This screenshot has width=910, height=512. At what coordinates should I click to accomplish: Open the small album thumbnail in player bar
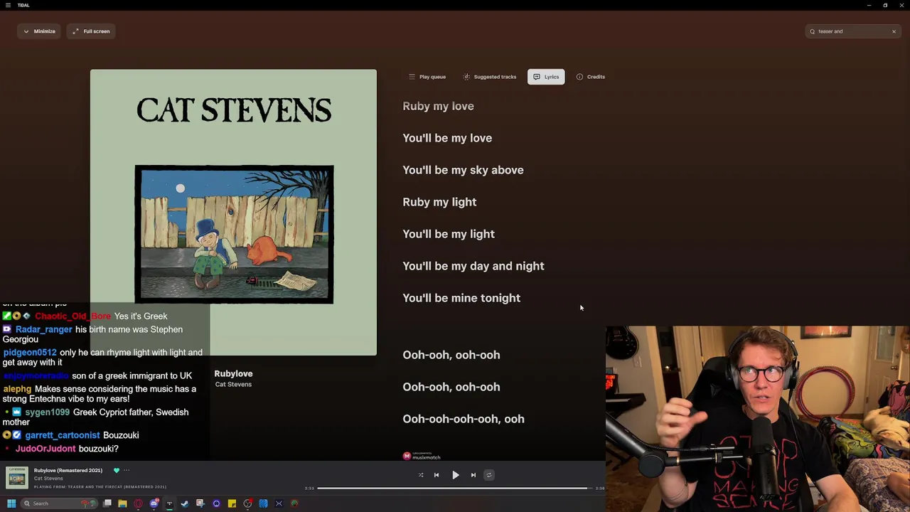click(x=17, y=477)
